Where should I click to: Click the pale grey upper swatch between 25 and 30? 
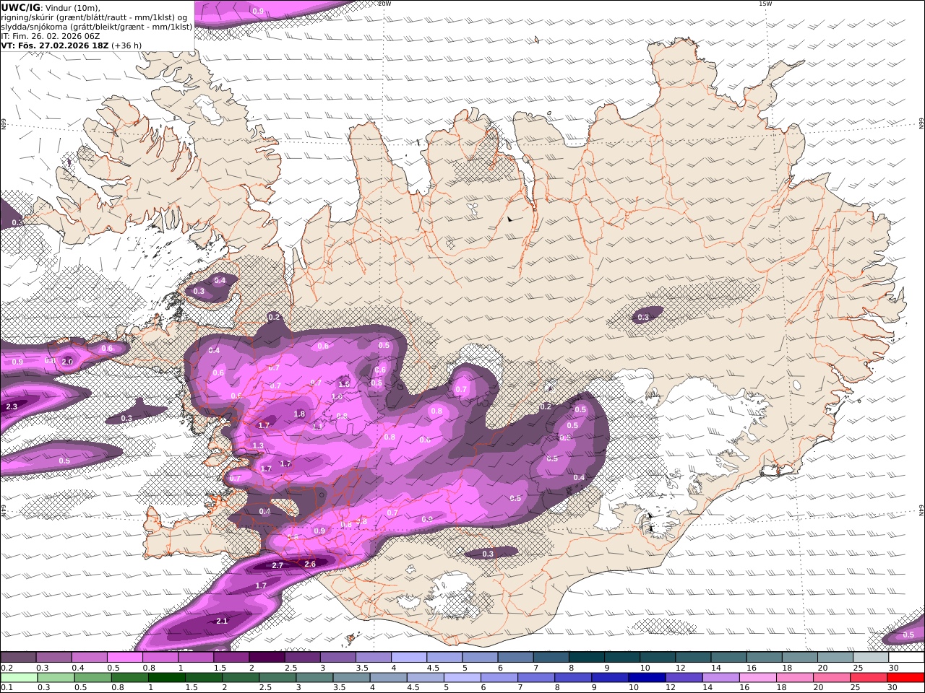click(870, 657)
